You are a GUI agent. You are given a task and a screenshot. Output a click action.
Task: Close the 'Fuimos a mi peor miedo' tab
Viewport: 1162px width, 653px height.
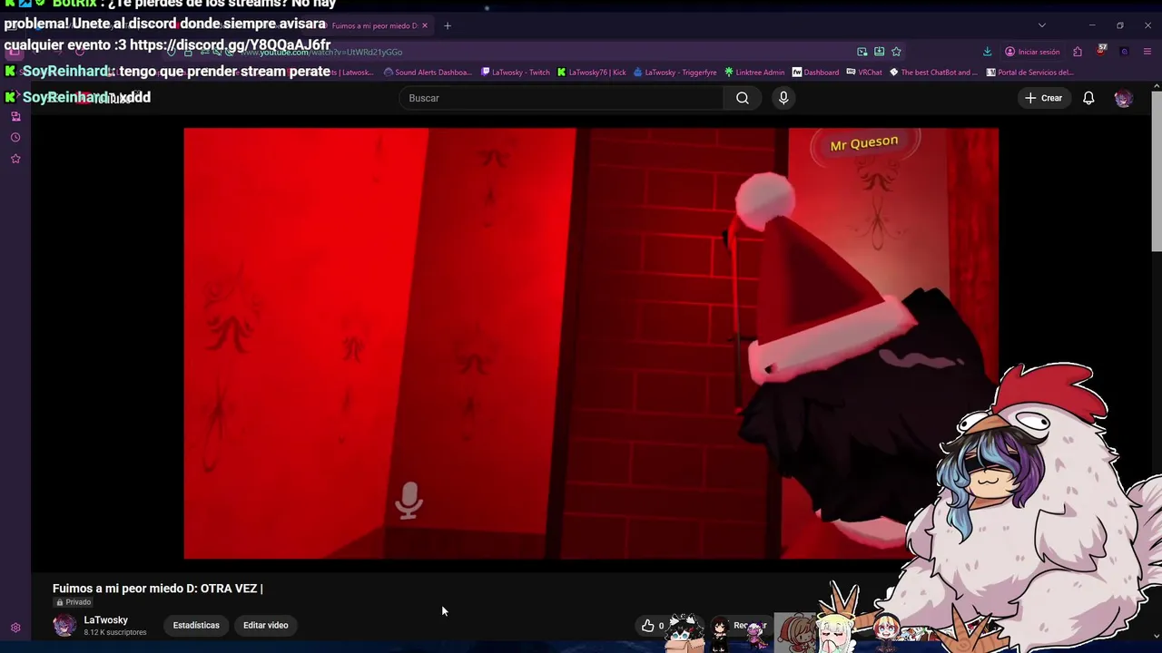point(424,25)
